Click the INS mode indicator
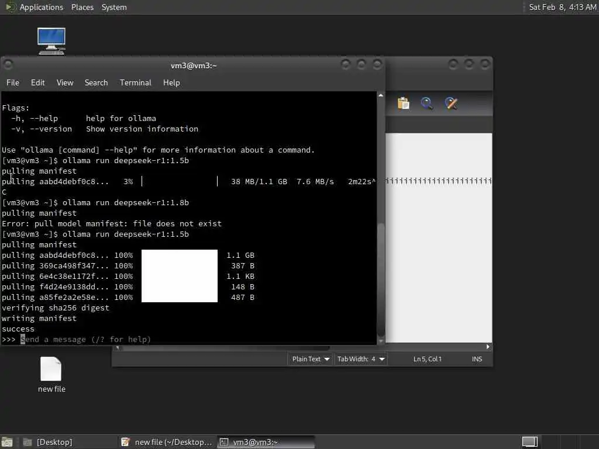Image resolution: width=599 pixels, height=449 pixels. 477,359
